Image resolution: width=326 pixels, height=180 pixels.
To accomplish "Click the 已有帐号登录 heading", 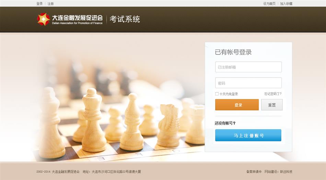I will click(x=233, y=52).
